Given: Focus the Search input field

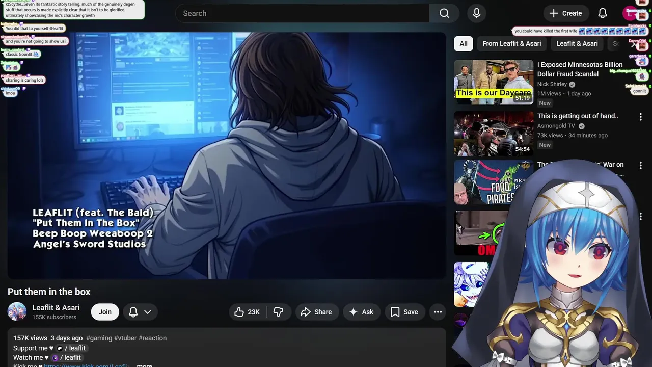Looking at the screenshot, I should [303, 13].
